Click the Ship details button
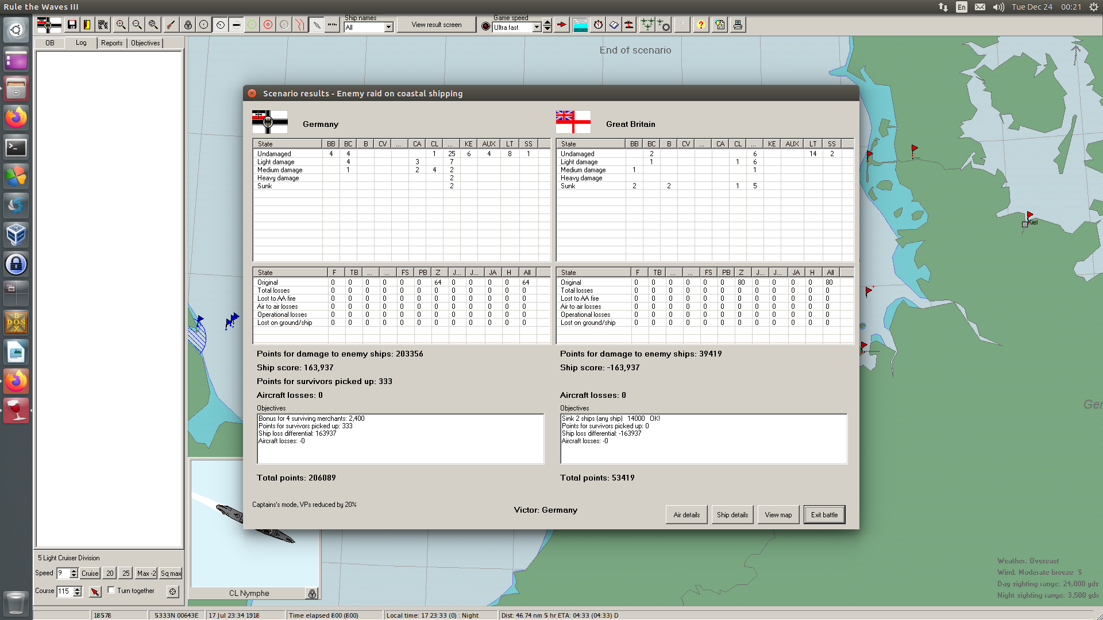The image size is (1103, 620). click(732, 515)
